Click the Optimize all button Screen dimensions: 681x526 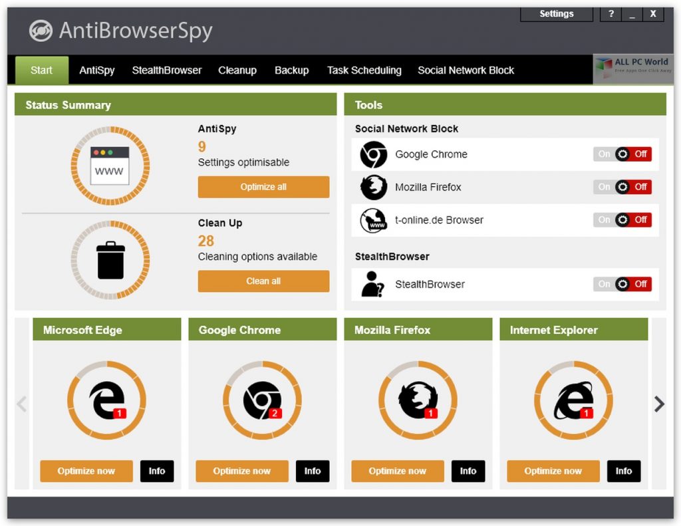pyautogui.click(x=263, y=187)
